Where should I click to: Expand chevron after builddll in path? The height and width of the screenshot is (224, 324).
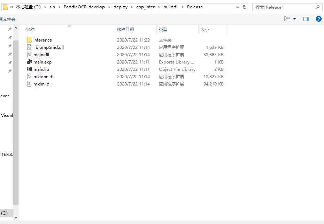pyautogui.click(x=183, y=7)
